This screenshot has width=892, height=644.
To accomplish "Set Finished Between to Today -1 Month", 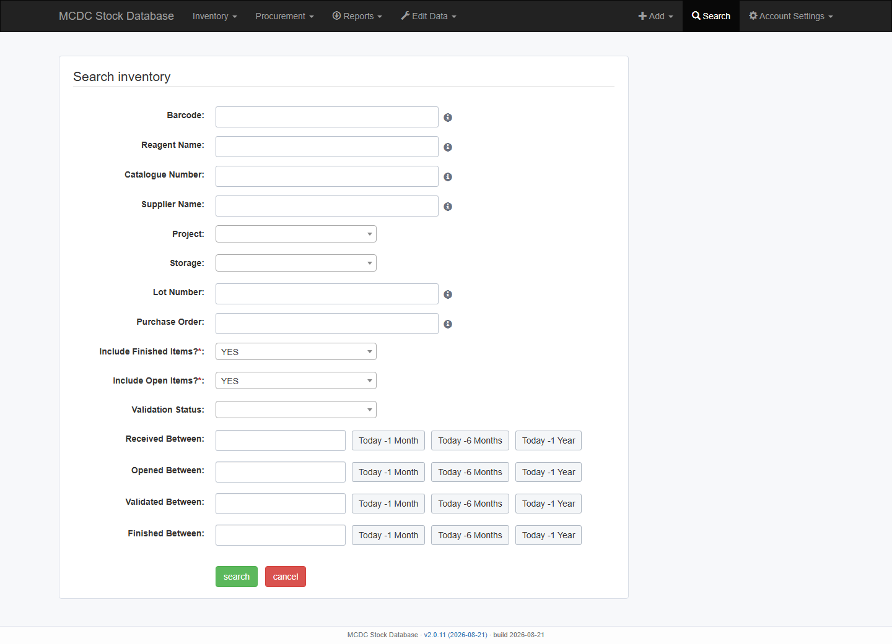I will (388, 535).
